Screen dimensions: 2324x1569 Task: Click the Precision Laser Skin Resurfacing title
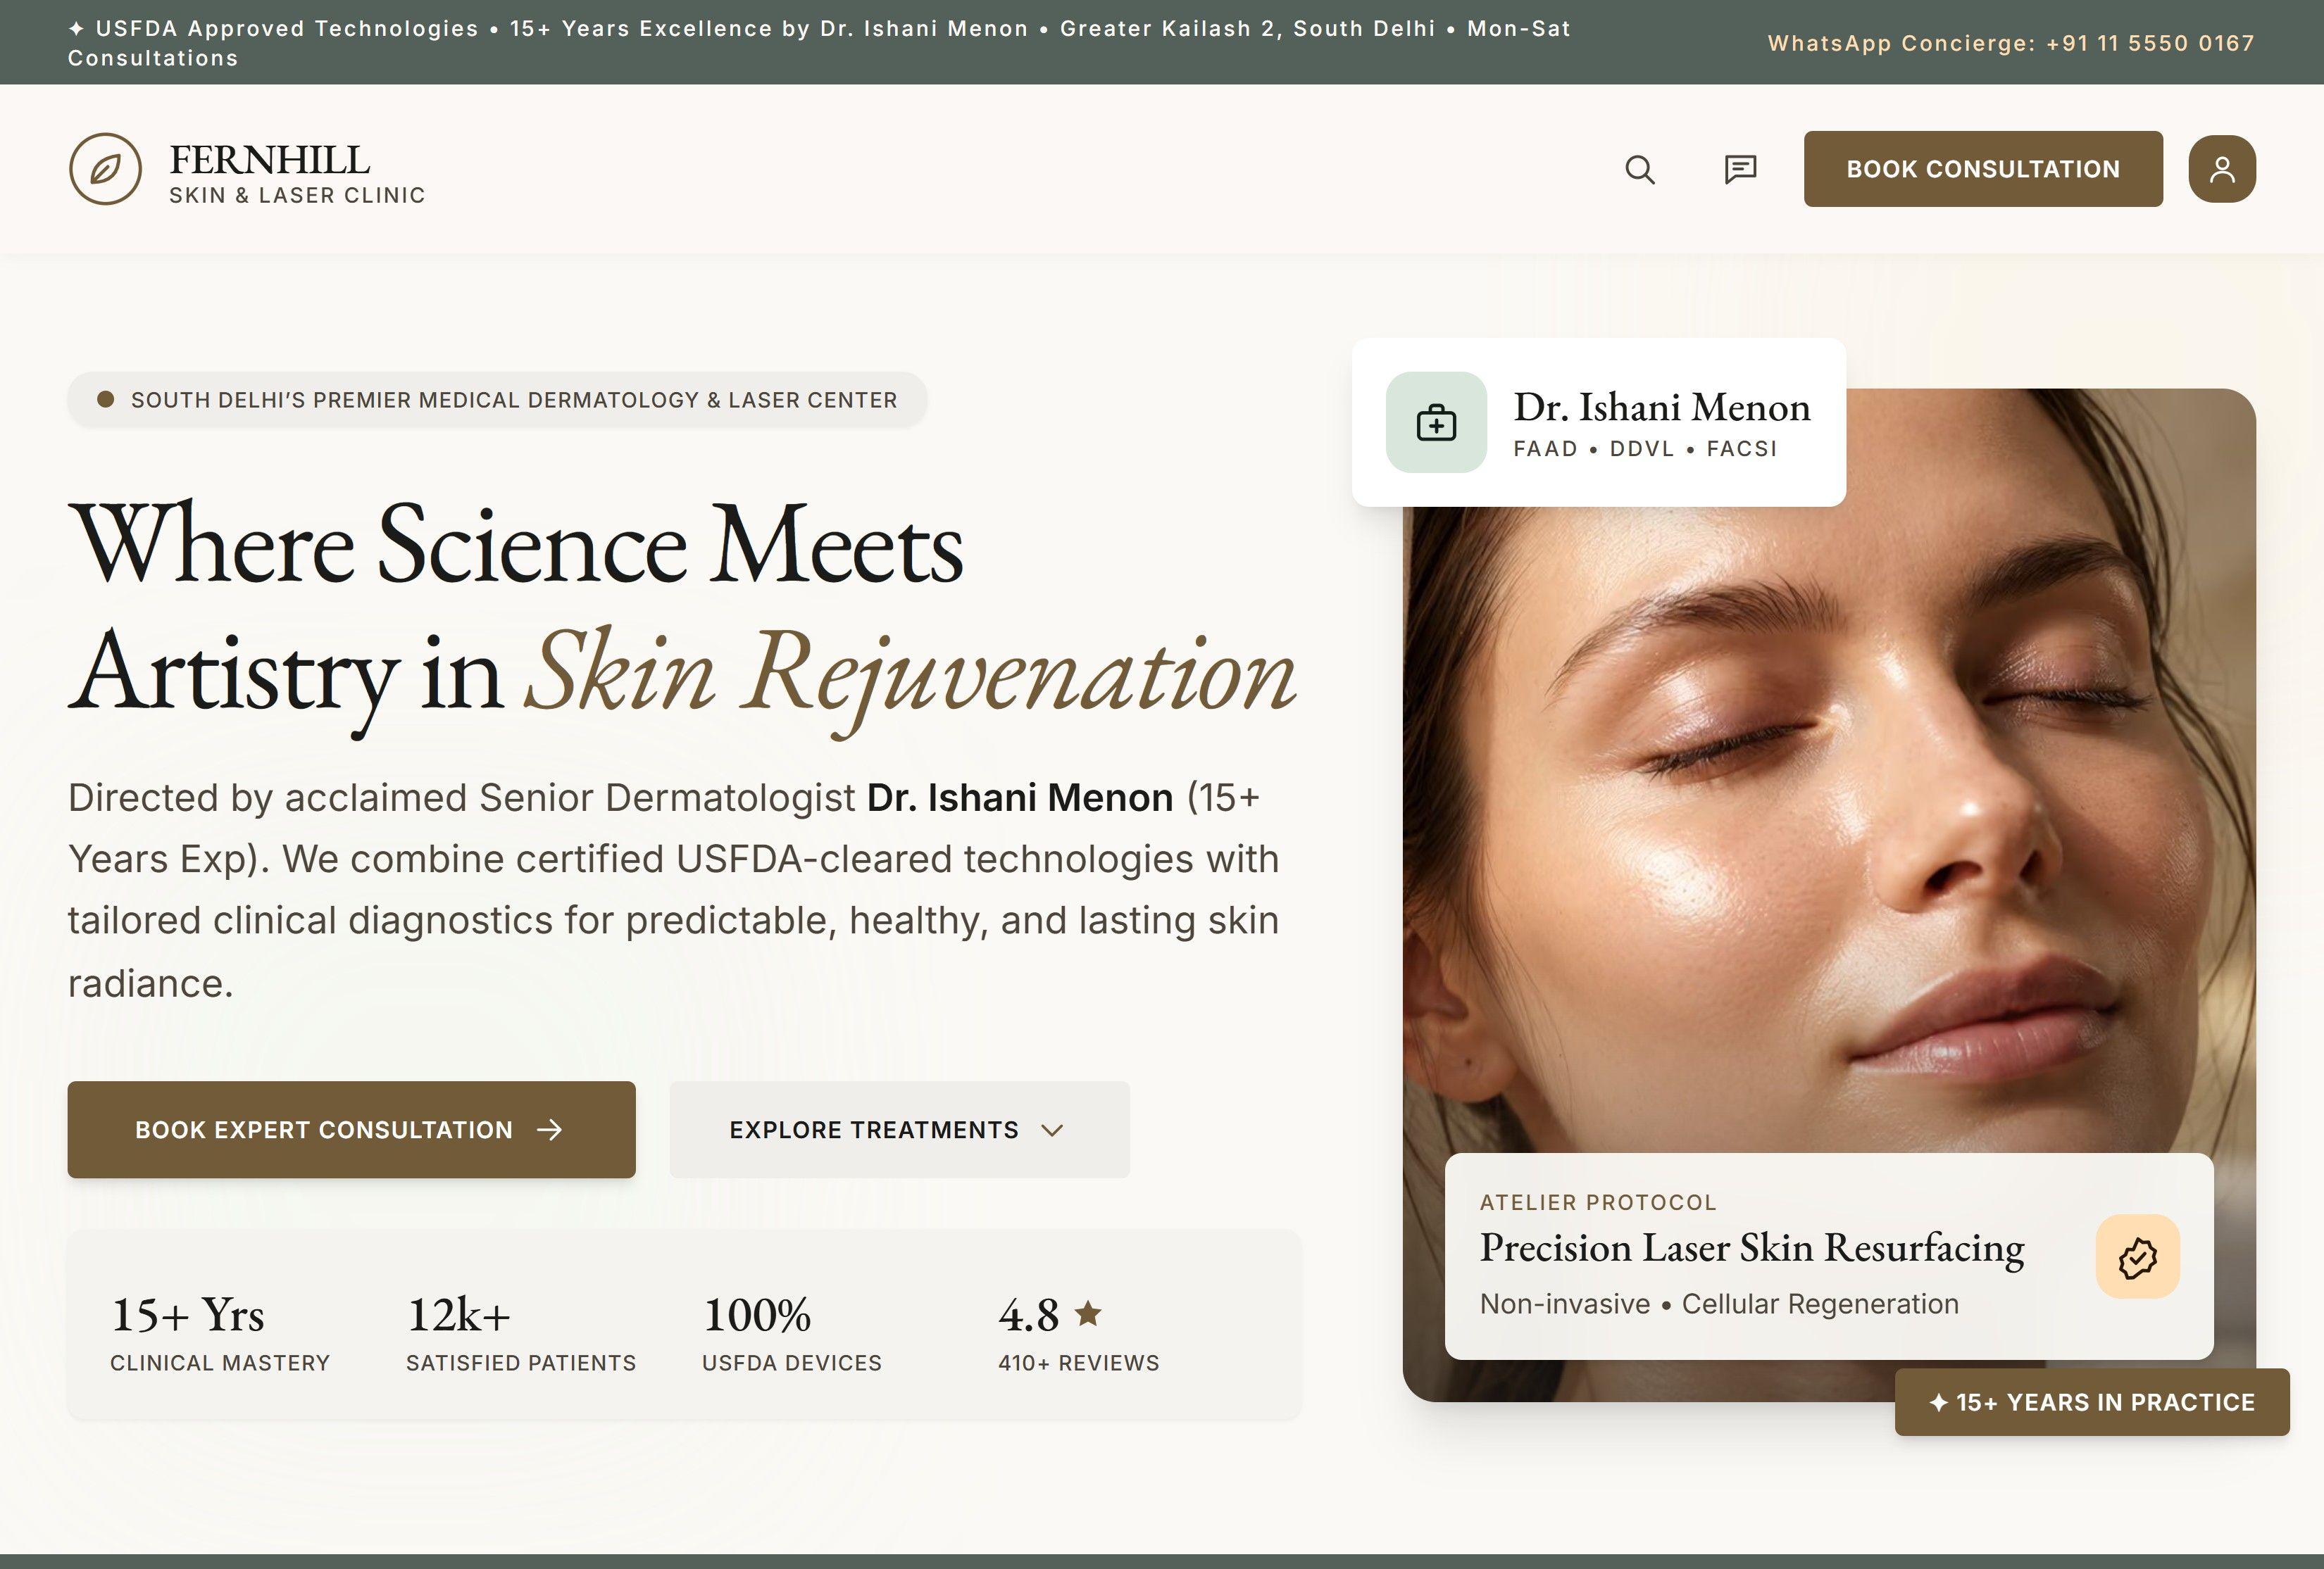point(1752,1247)
